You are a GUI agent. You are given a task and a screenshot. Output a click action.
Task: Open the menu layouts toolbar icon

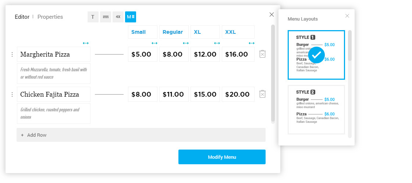coord(131,17)
